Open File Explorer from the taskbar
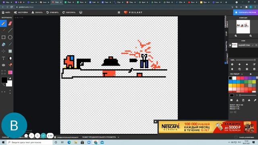 click(76, 142)
